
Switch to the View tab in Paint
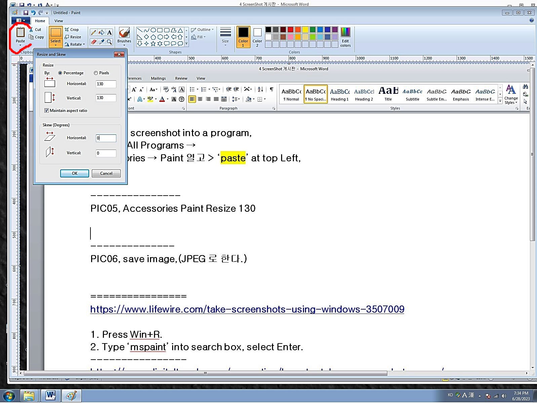point(59,21)
